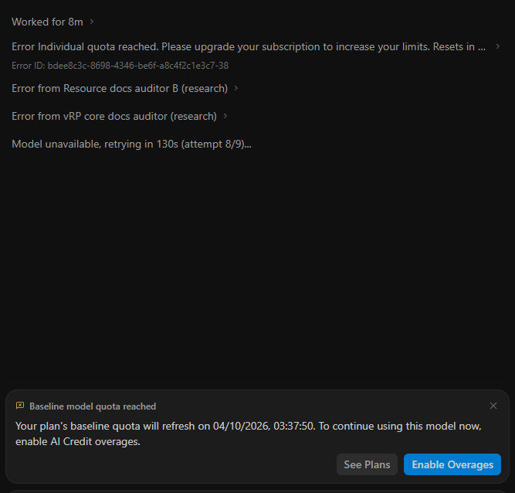Expand Error from vRP core docs auditor chevron
This screenshot has height=493, width=515.
coord(225,116)
